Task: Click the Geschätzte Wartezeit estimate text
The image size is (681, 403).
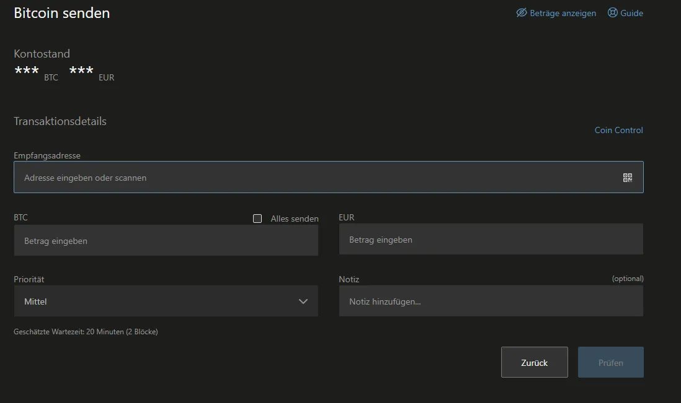Action: (86, 332)
